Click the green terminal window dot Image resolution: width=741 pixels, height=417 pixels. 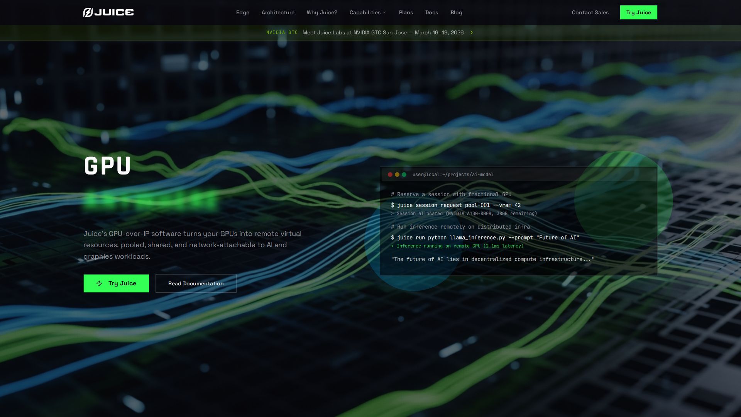tap(404, 175)
